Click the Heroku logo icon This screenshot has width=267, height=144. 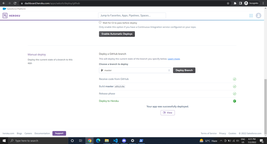point(5,16)
